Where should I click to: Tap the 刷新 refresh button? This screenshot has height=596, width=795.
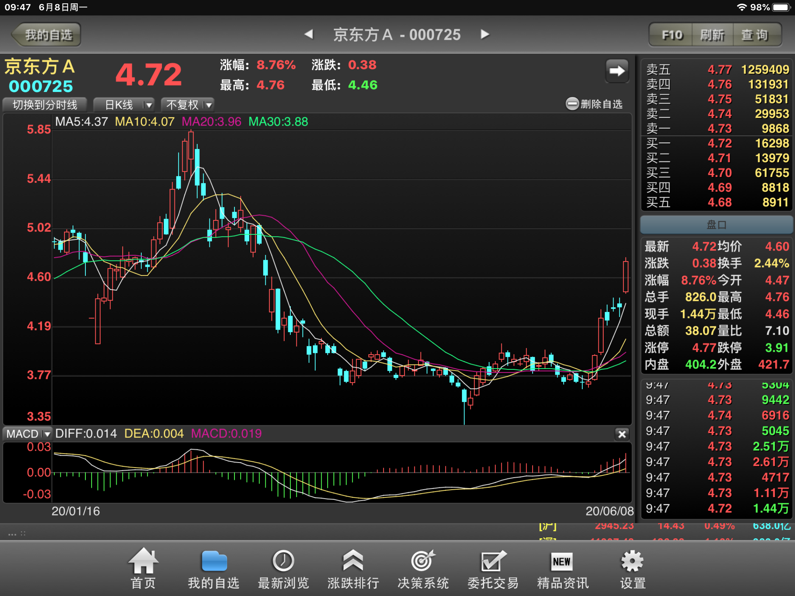click(x=713, y=35)
